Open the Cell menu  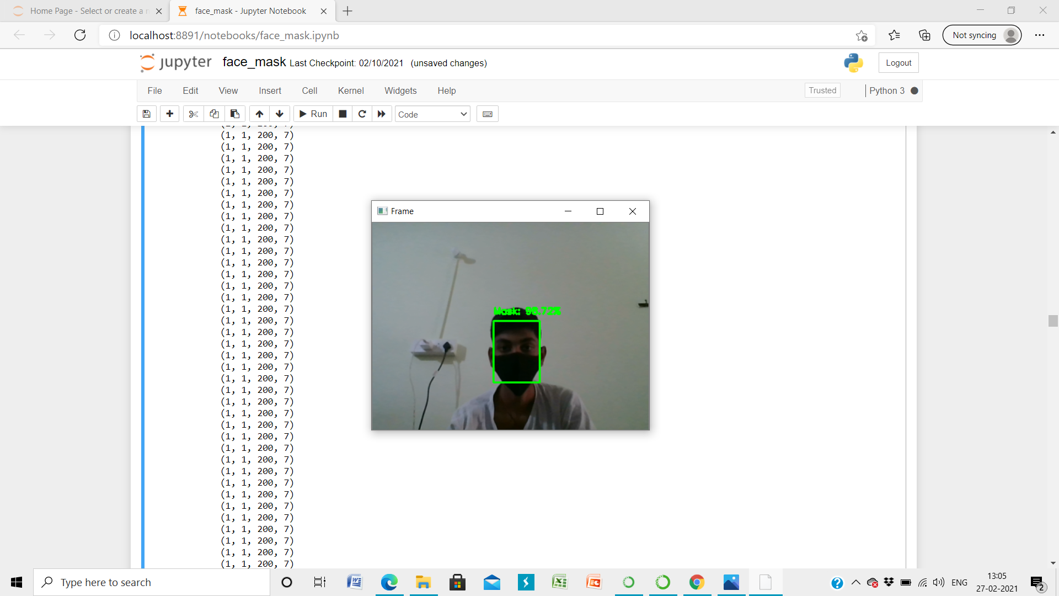click(309, 91)
